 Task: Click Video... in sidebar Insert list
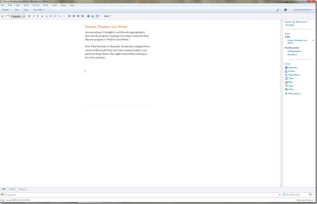[291, 90]
